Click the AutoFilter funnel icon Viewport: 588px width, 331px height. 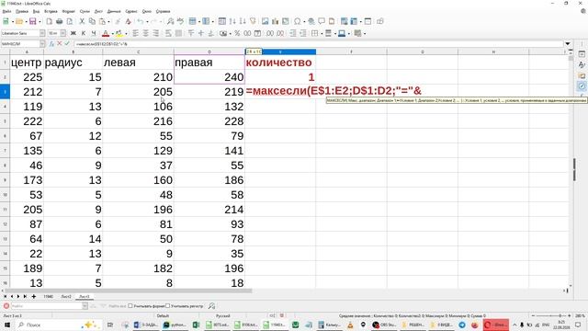click(x=253, y=21)
